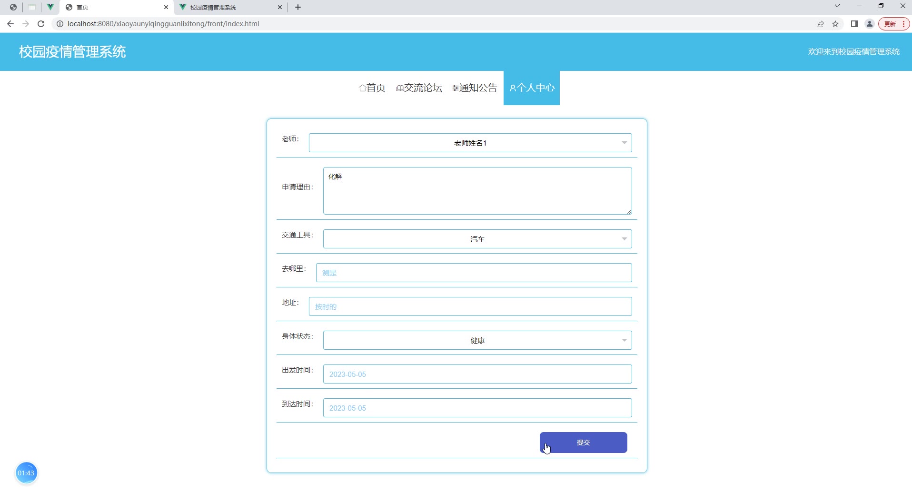Navigate to 首页 menu item

point(372,88)
